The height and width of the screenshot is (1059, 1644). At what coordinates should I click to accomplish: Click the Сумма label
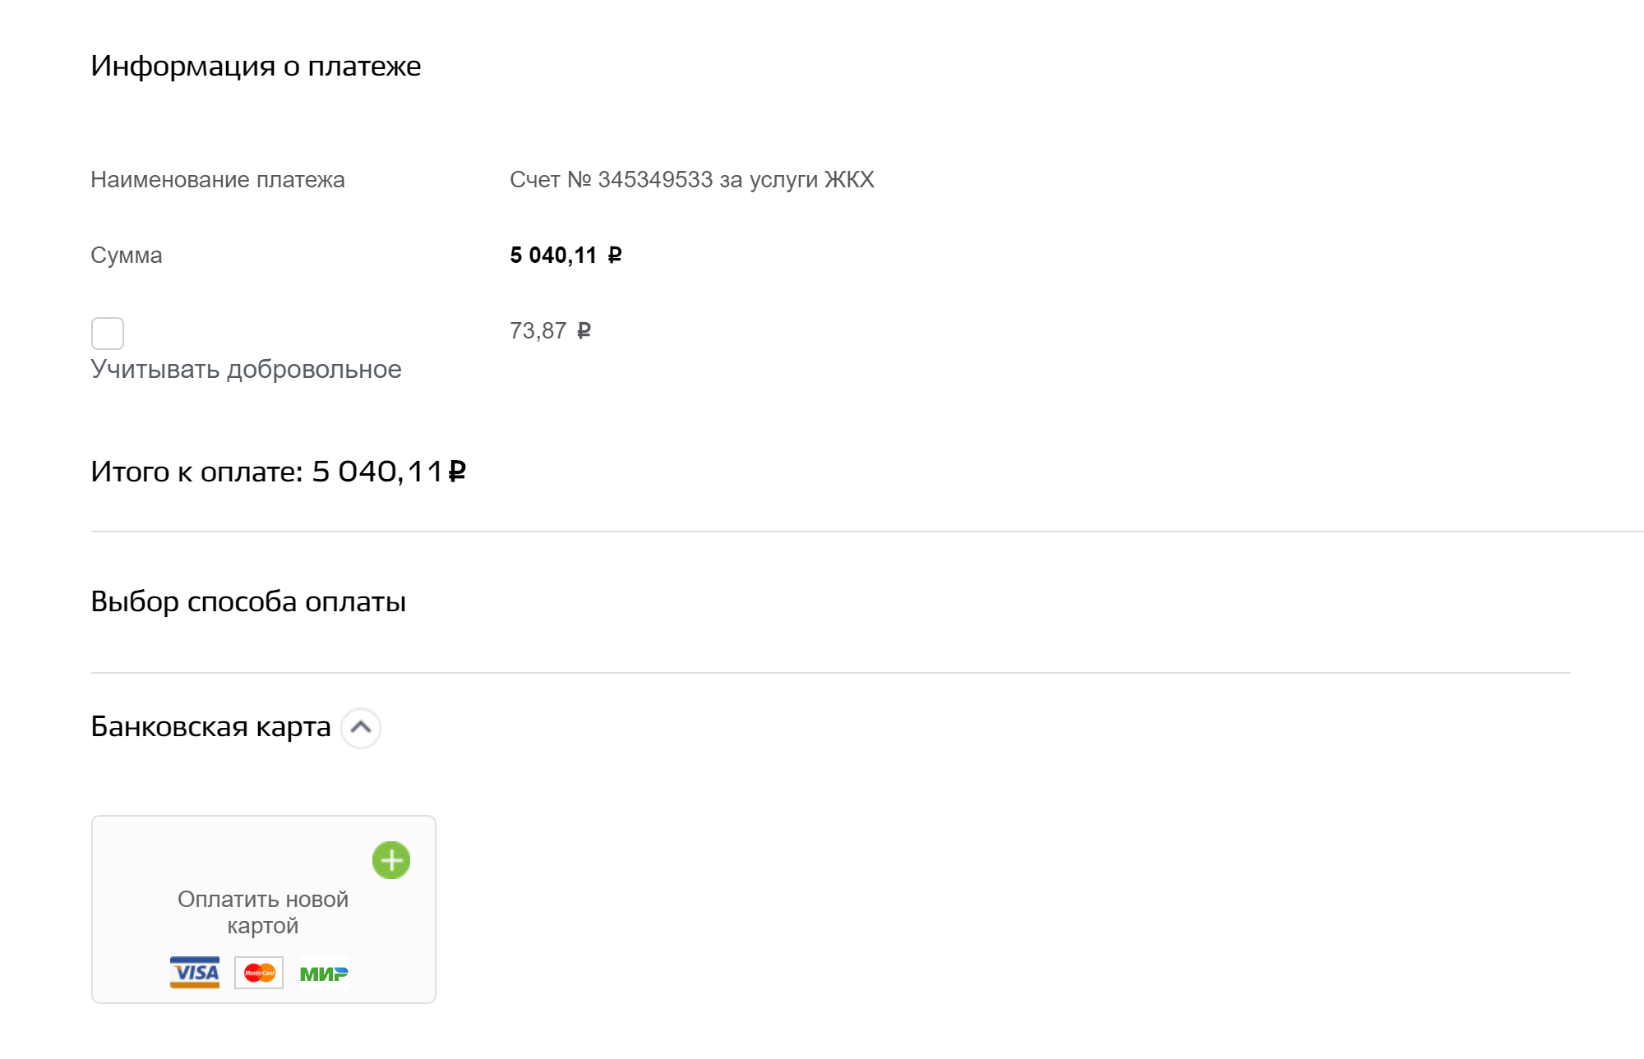pos(127,256)
